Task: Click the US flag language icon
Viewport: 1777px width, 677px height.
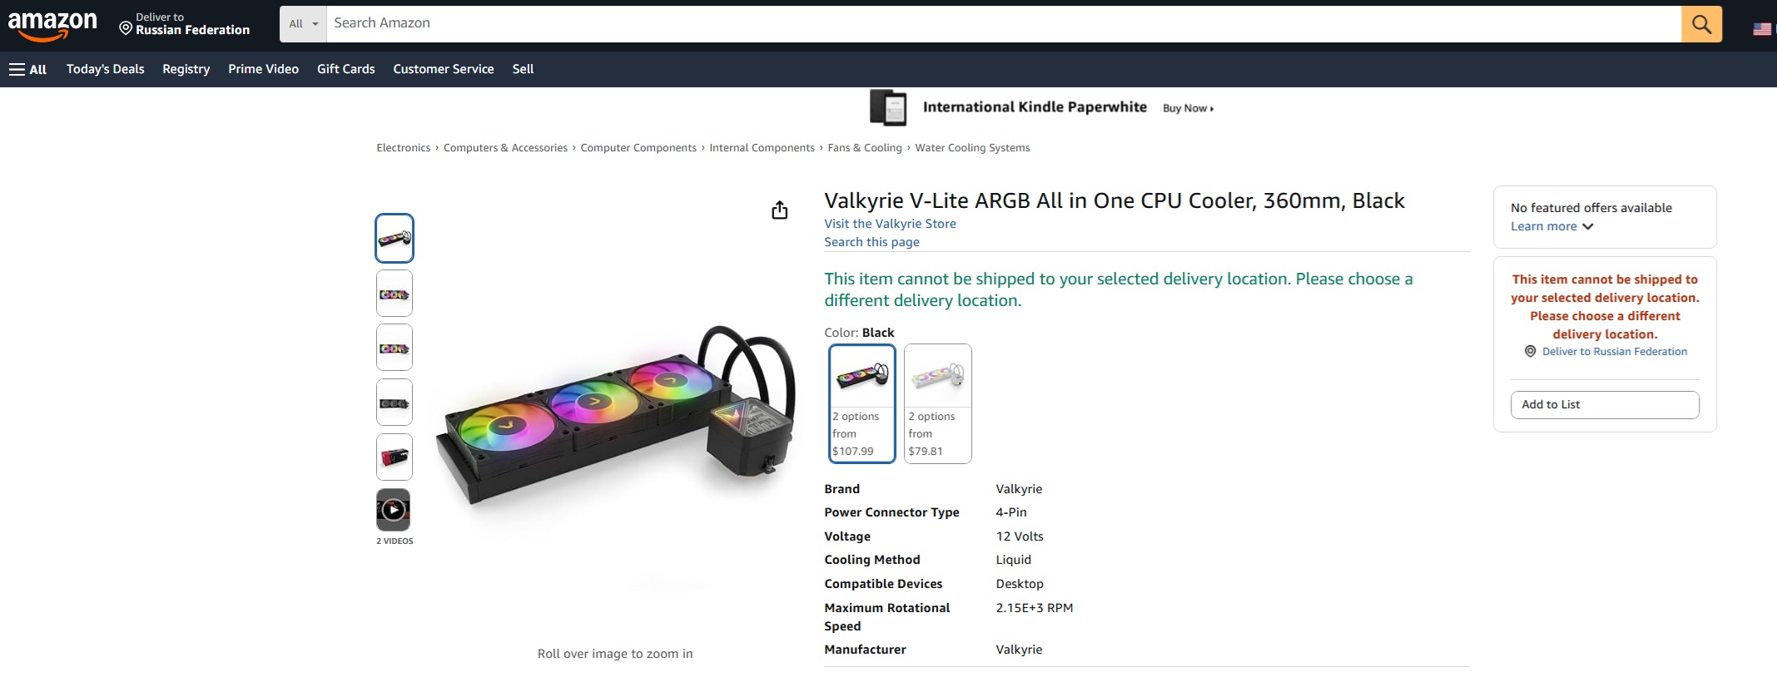Action: pyautogui.click(x=1762, y=29)
